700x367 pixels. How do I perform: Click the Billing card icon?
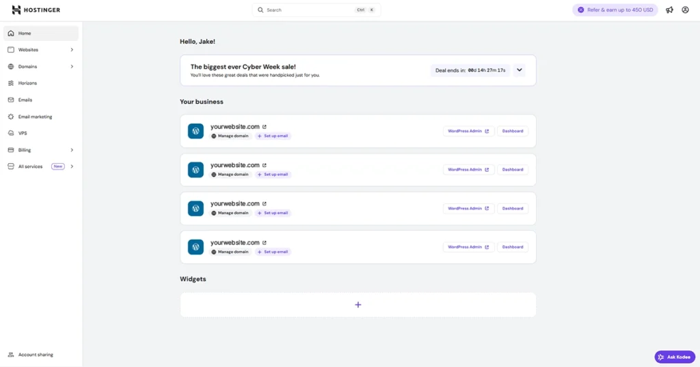(11, 150)
